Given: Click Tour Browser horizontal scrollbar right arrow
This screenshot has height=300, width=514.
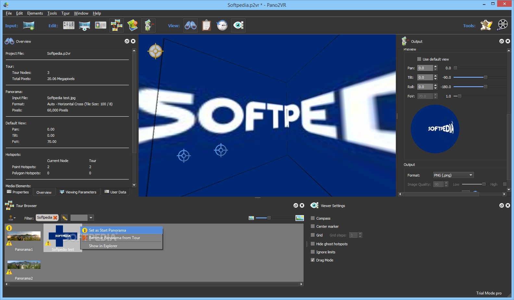Looking at the screenshot, I should [301, 284].
